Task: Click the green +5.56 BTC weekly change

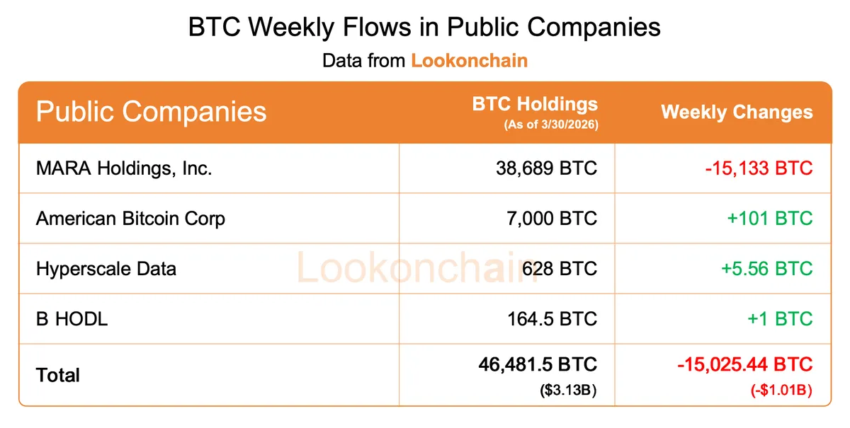Action: (766, 269)
